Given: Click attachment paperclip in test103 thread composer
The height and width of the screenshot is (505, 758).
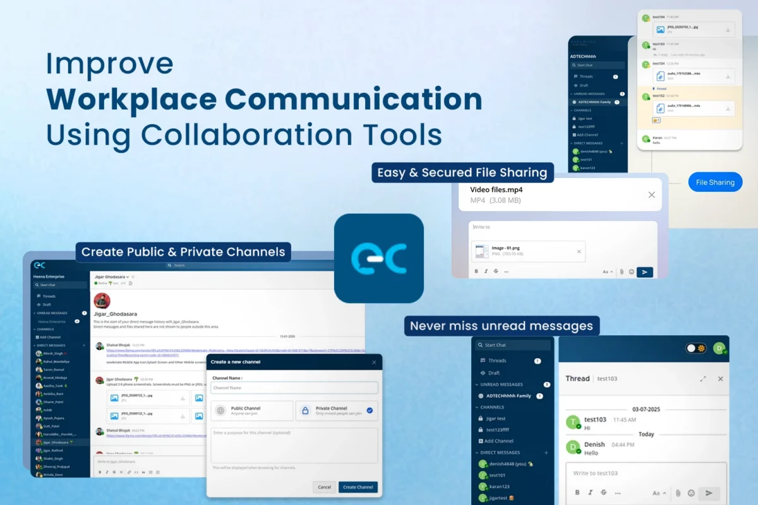Looking at the screenshot, I should coord(678,493).
